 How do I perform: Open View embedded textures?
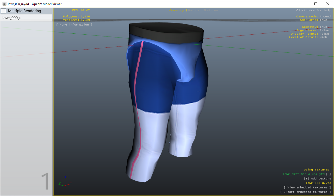click(307, 187)
